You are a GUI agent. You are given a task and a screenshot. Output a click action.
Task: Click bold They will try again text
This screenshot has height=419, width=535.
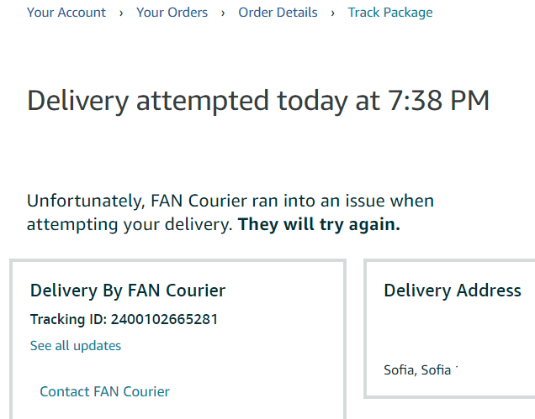319,225
